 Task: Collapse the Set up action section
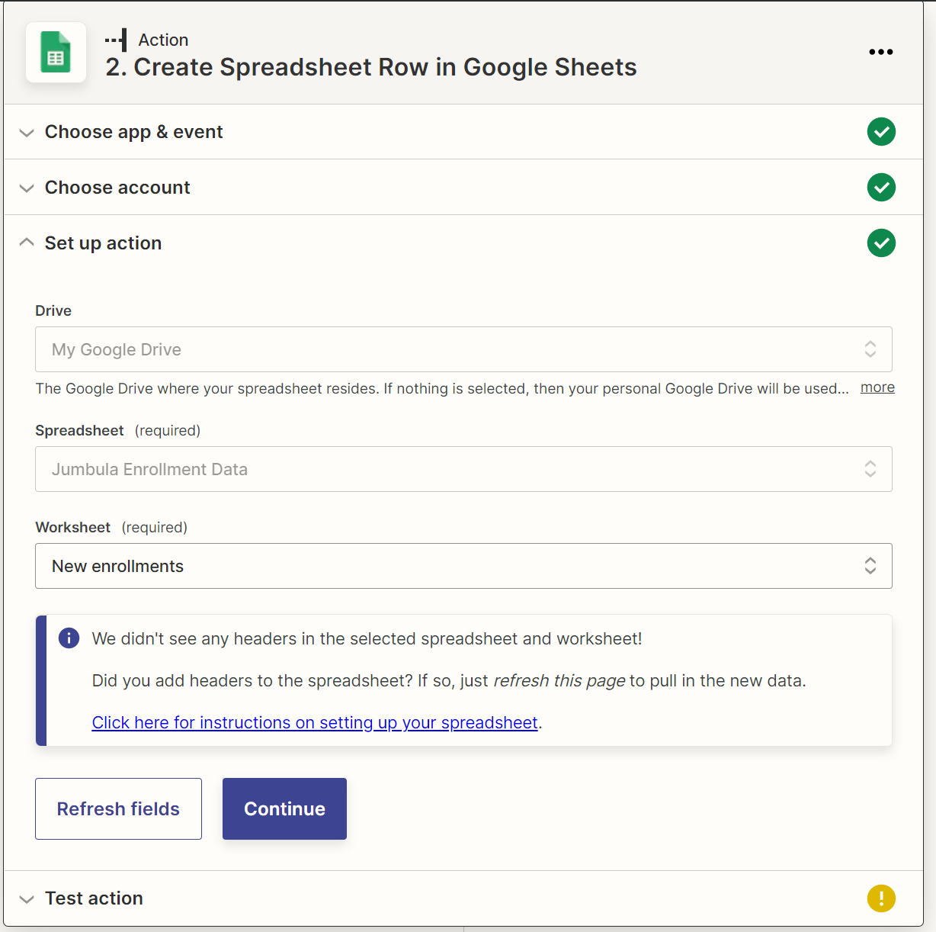point(27,243)
